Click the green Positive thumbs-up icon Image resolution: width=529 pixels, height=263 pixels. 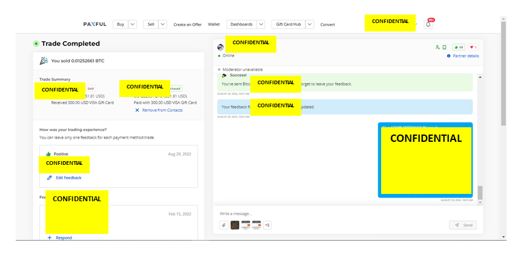48,154
